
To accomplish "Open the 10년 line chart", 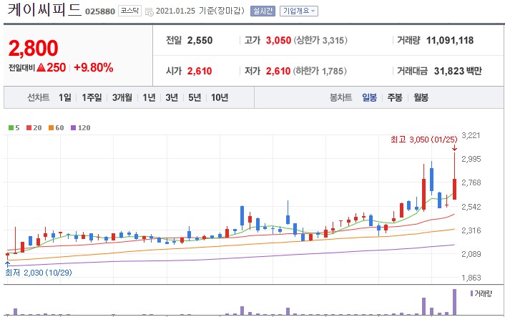I will [220, 97].
